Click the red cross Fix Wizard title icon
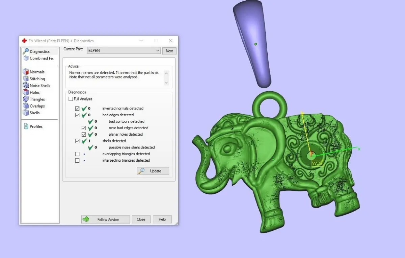 (x=24, y=41)
